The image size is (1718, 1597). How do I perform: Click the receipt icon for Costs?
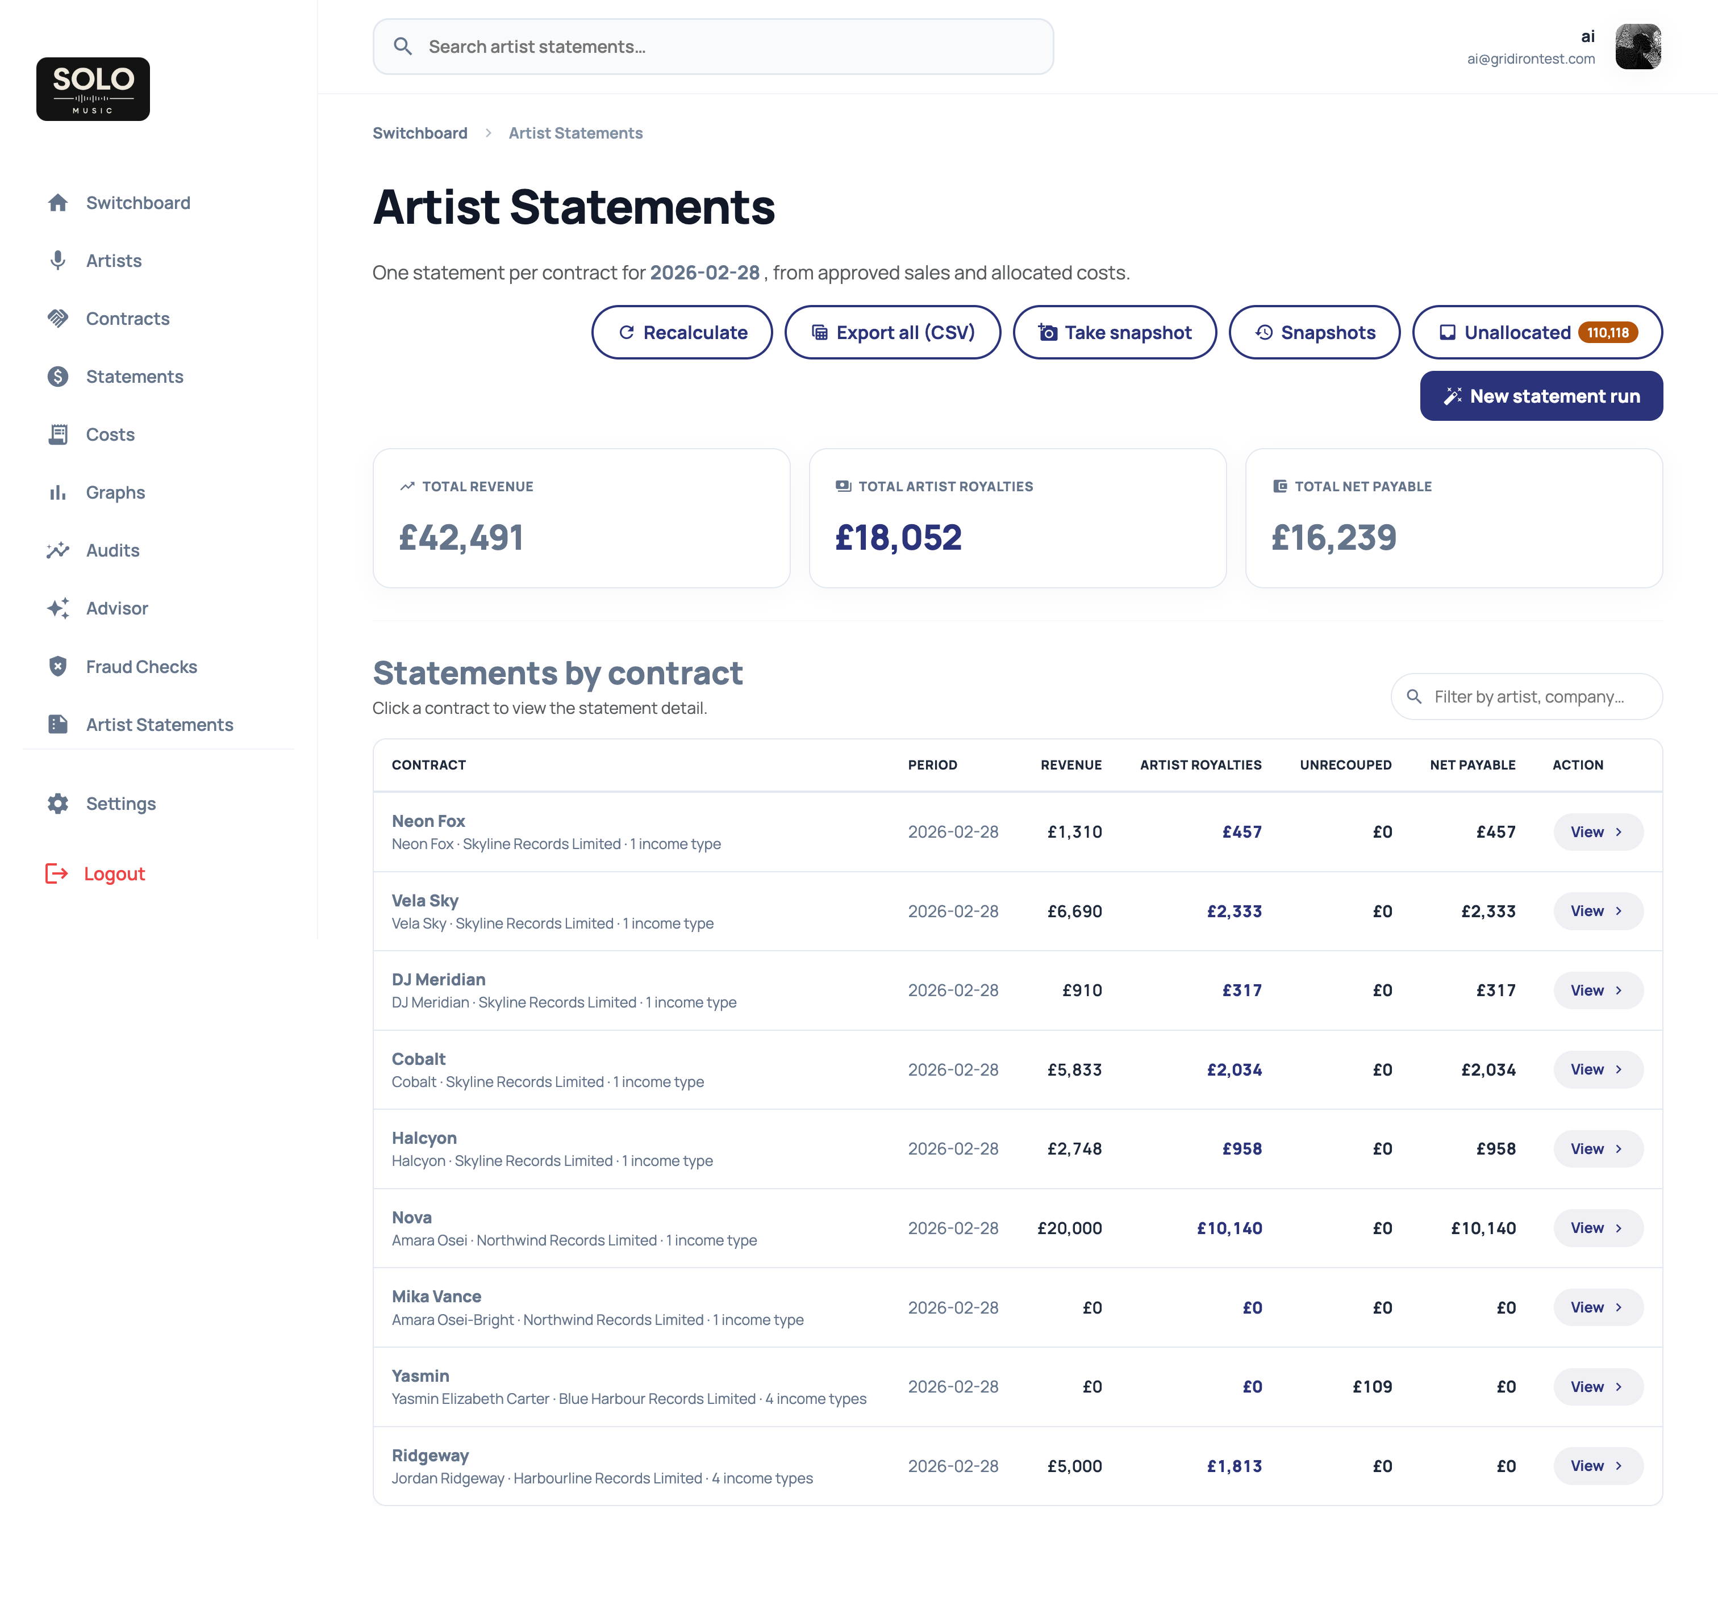[58, 434]
